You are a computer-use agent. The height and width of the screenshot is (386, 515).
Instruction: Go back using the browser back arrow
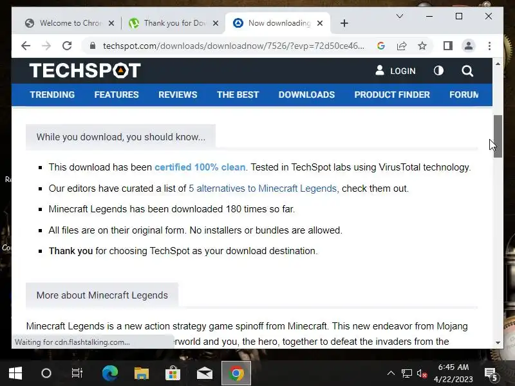26,46
